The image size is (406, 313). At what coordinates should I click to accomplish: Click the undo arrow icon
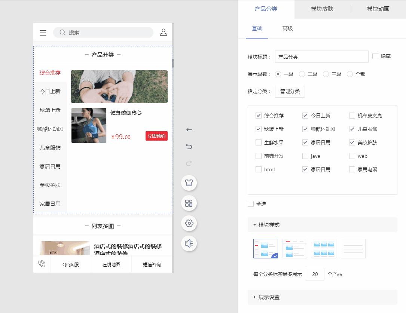point(189,147)
